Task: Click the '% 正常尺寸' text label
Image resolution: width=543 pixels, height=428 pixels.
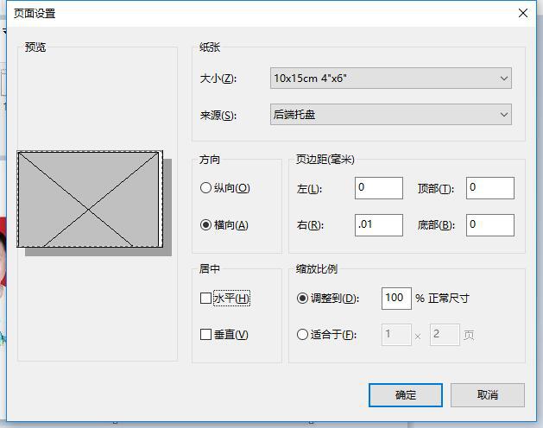Action: 442,299
